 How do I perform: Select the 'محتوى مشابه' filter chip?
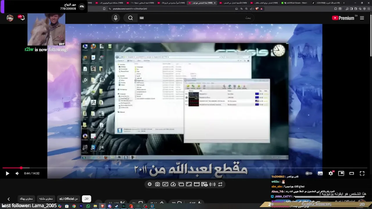point(46,199)
